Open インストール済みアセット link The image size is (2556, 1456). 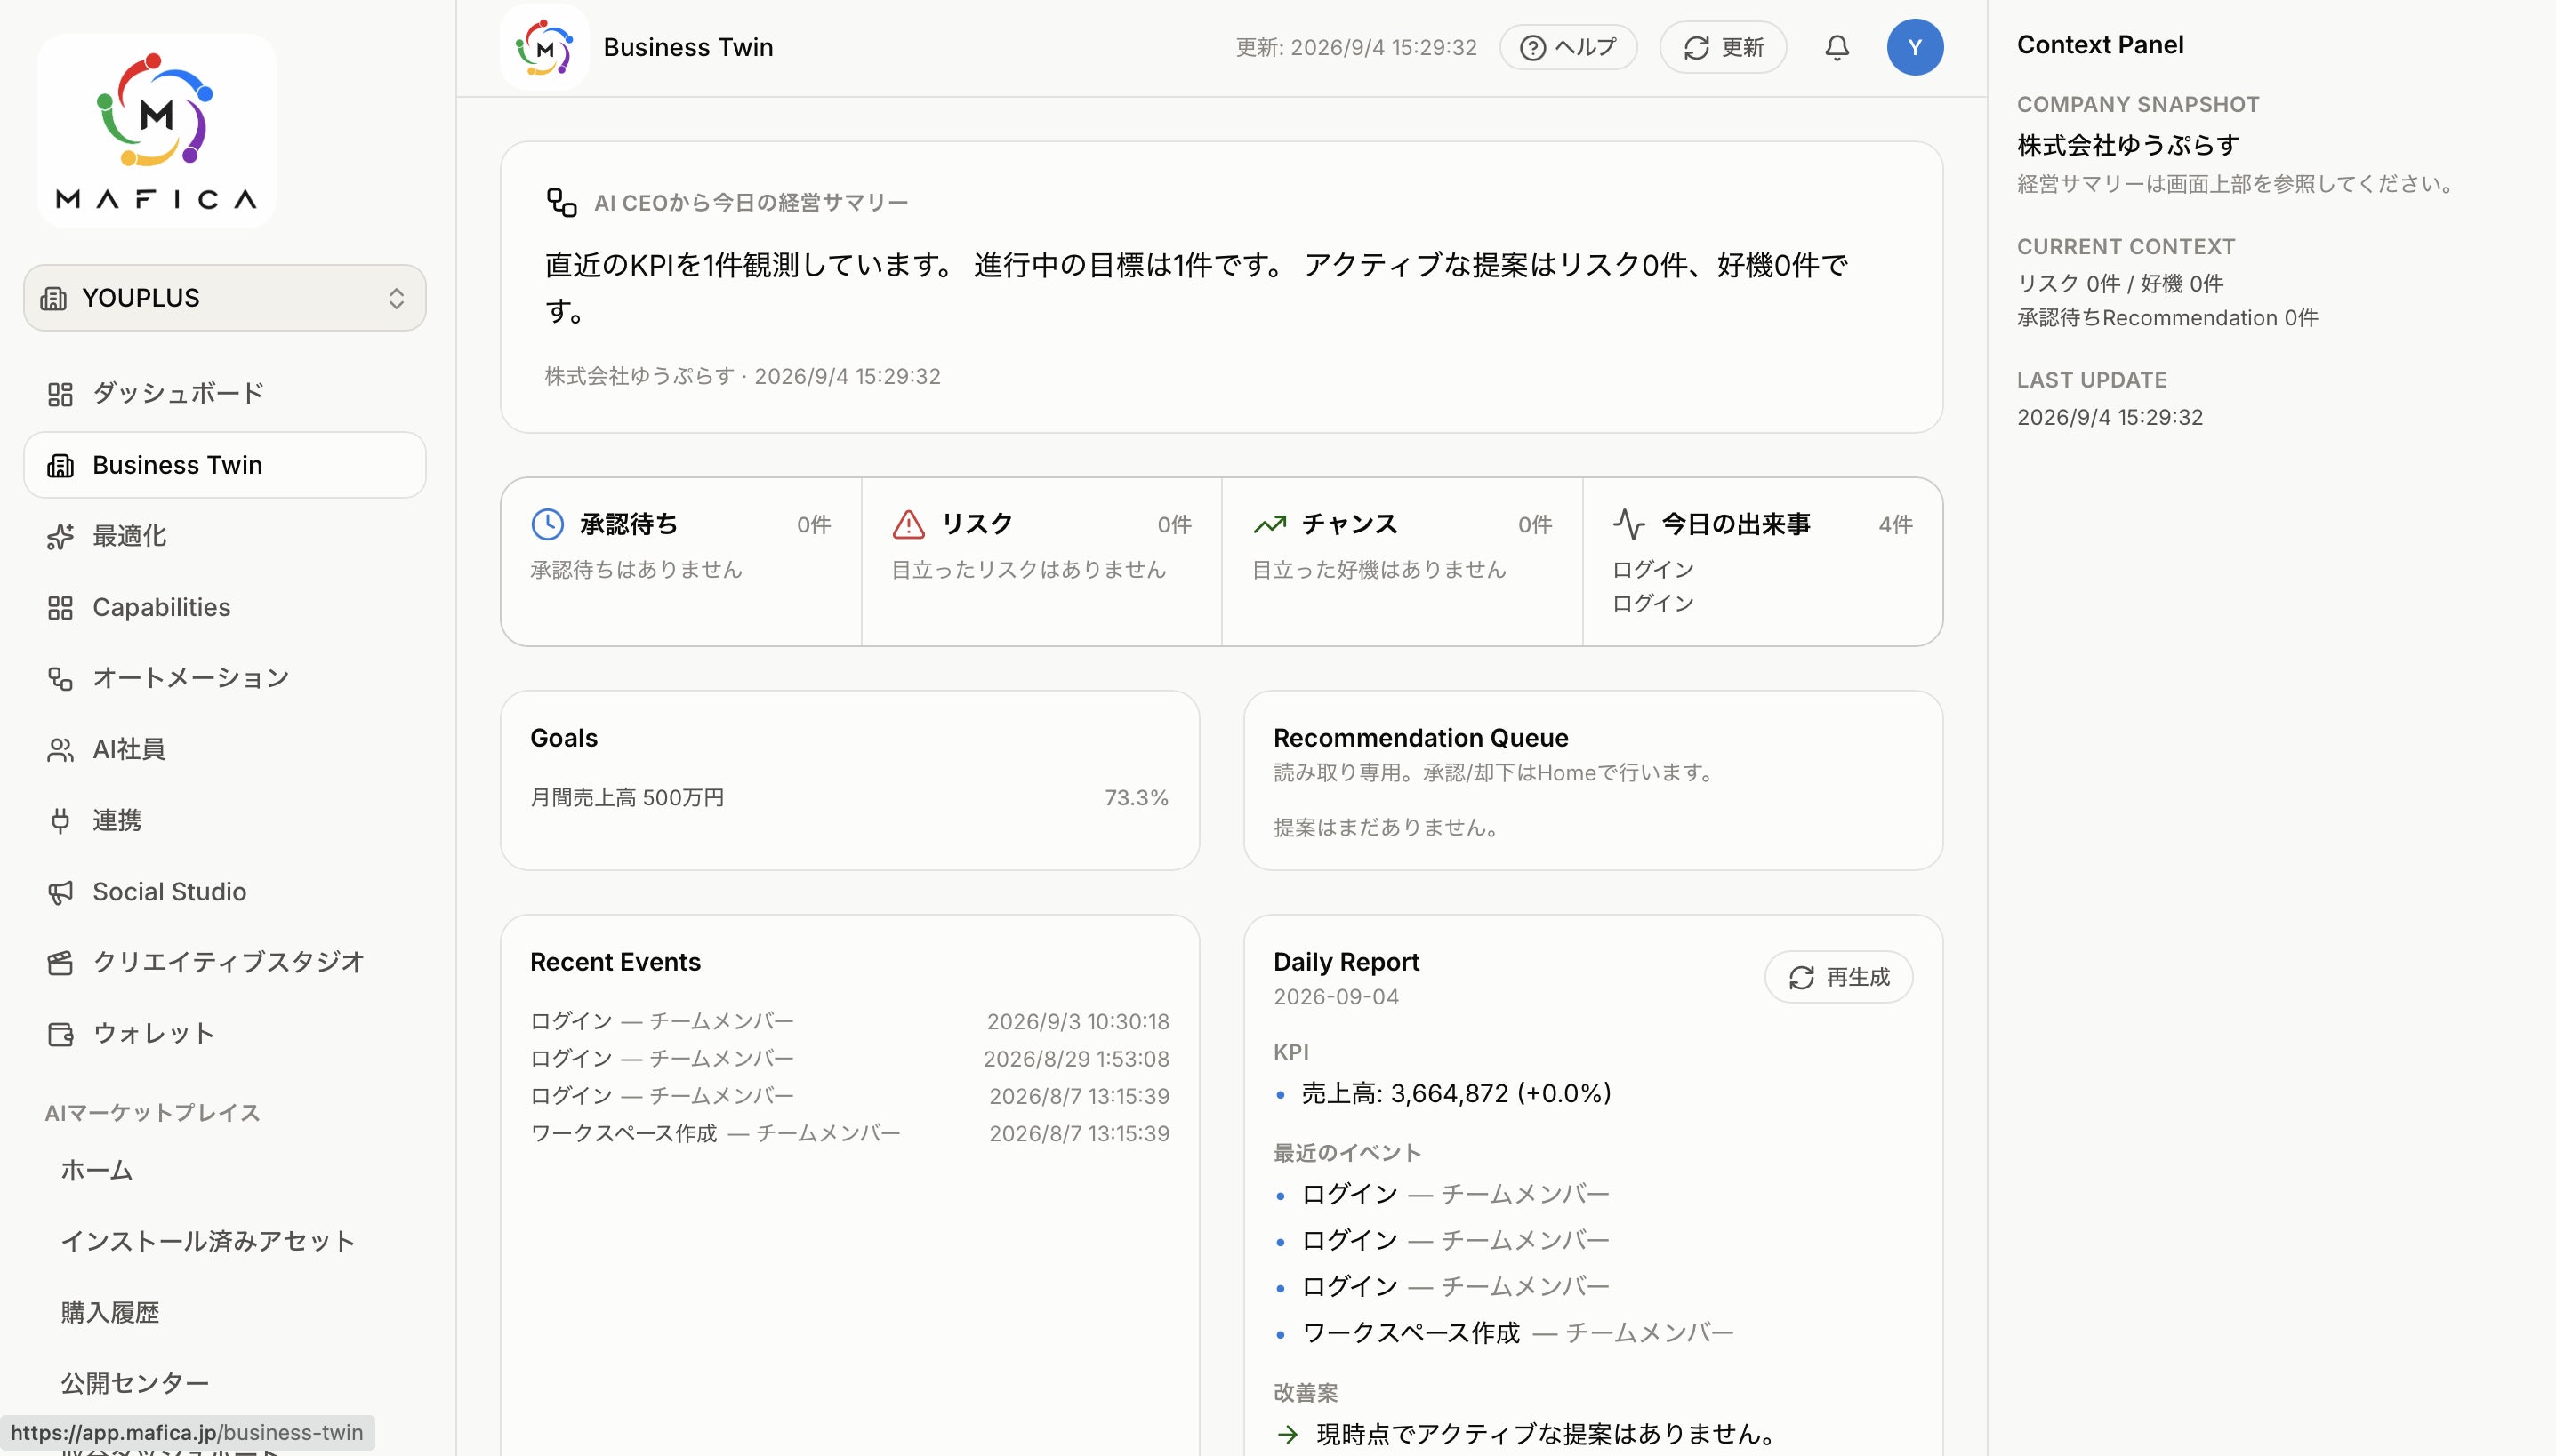tap(207, 1241)
